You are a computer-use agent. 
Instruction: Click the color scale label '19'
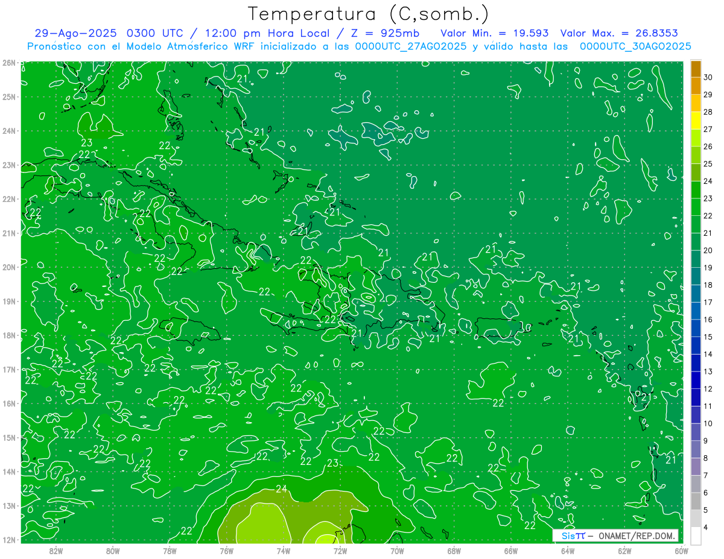[x=708, y=268]
